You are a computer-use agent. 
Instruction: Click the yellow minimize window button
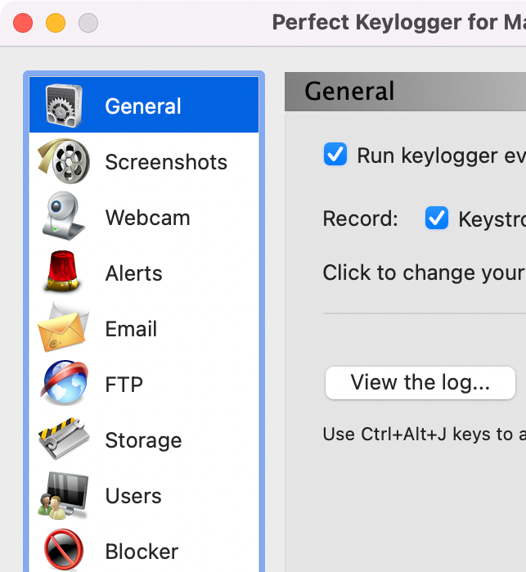point(56,23)
